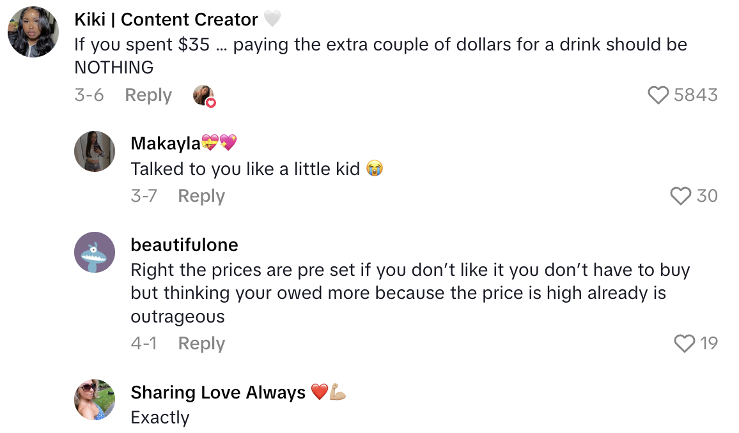This screenshot has height=433, width=739.
Task: Reply to beautifulone's comment
Action: click(201, 344)
